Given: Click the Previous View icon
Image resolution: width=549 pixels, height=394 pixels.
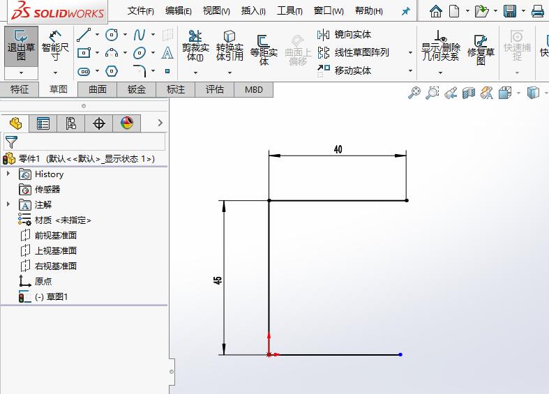Looking at the screenshot, I should pos(451,93).
